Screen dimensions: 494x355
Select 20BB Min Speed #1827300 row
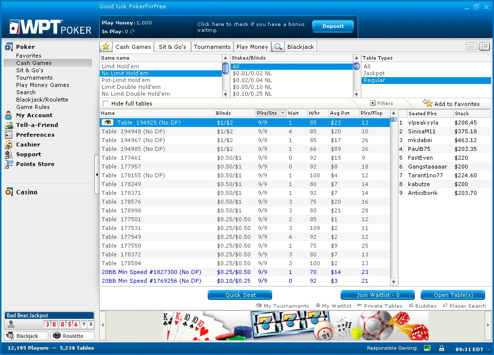pyautogui.click(x=245, y=272)
